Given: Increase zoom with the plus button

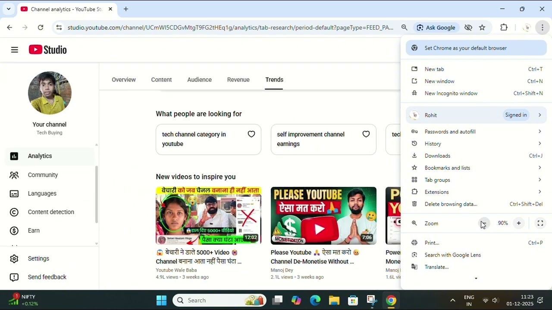Looking at the screenshot, I should [x=519, y=223].
